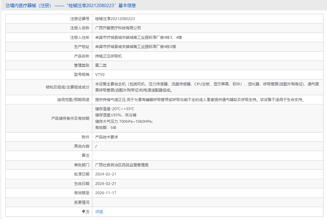Click the 结构及组成/主要组成成分 label cell
This screenshot has height=220, width=327.
click(x=65, y=87)
